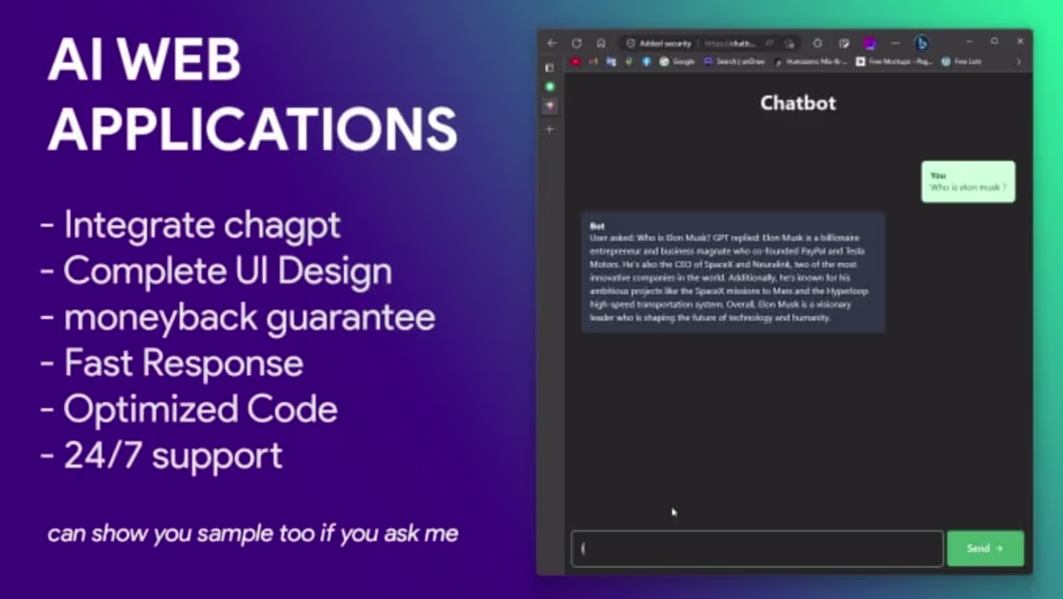Click the YouTube bookmark icon
Image resolution: width=1063 pixels, height=599 pixels.
pyautogui.click(x=576, y=60)
